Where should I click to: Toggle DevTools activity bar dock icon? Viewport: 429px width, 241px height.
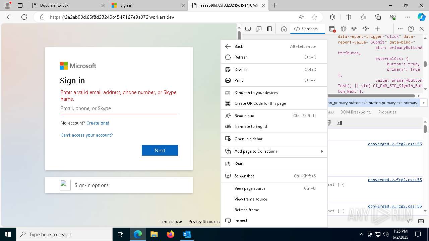[269, 29]
